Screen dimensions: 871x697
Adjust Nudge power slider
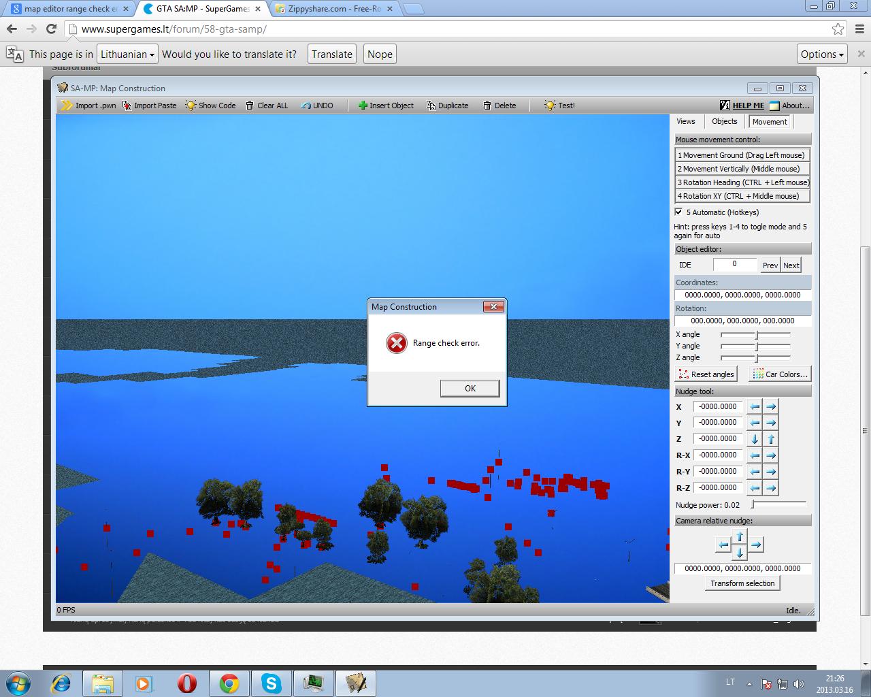pyautogui.click(x=778, y=504)
